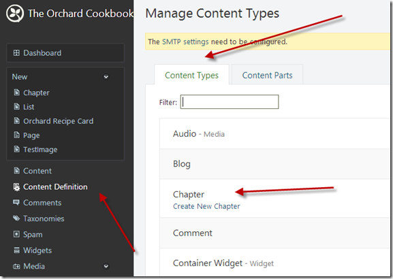Image resolution: width=393 pixels, height=279 pixels.
Task: Click the Content Definition gear icon
Action: tap(16, 187)
